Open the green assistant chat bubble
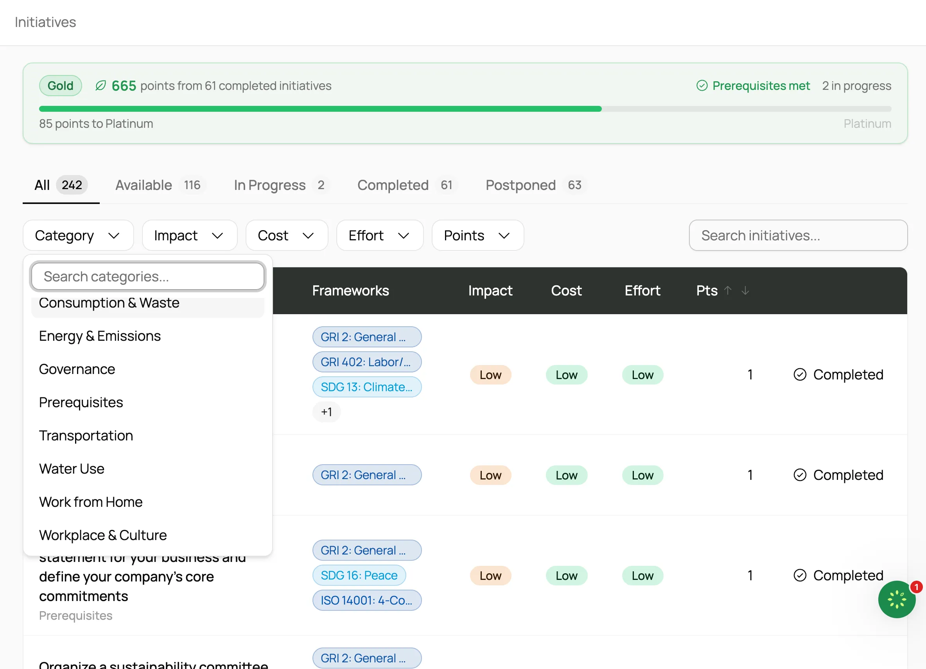Screen dimensions: 926x669 tap(897, 599)
